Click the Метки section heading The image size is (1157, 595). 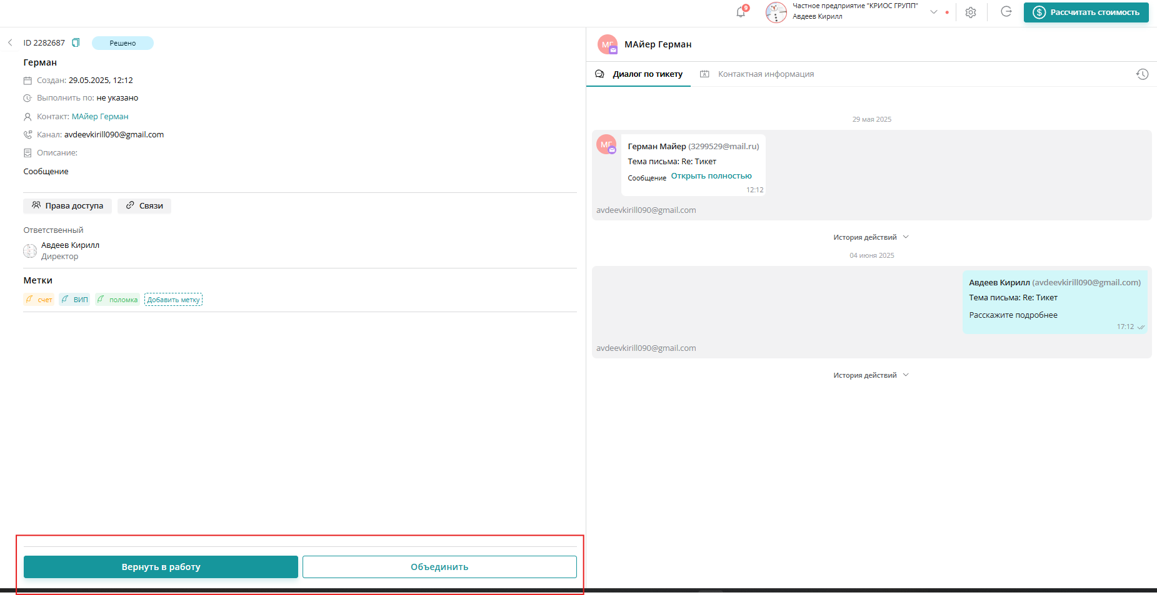click(x=38, y=280)
